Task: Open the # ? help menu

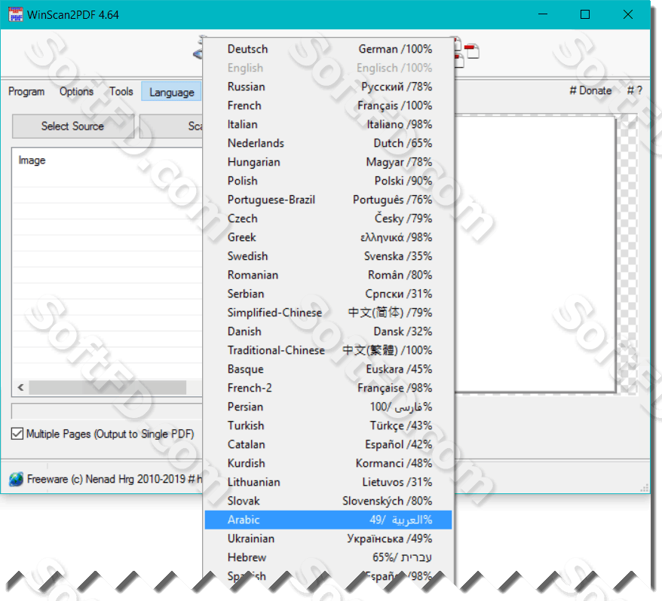Action: pos(634,90)
